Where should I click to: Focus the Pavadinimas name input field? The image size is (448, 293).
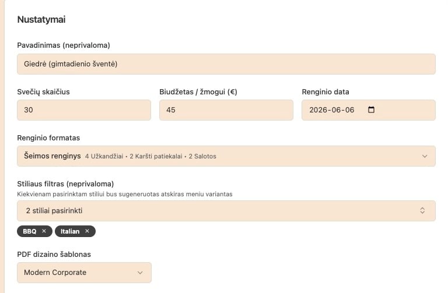tap(226, 64)
